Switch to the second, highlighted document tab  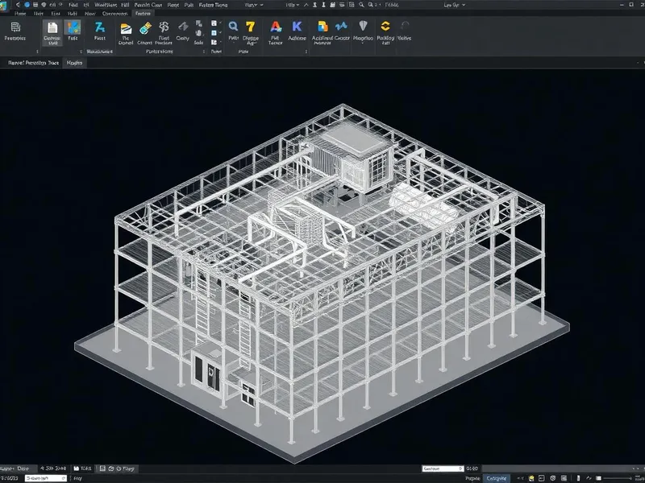[74, 63]
